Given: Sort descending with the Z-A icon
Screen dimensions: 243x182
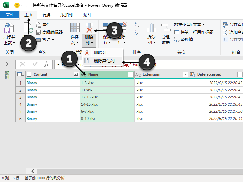Looking at the screenshot, I should (137, 32).
